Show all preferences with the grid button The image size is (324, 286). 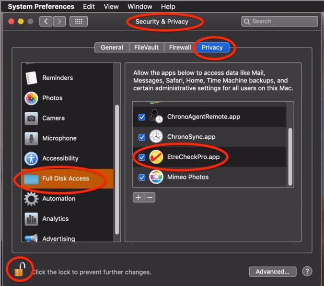(79, 21)
